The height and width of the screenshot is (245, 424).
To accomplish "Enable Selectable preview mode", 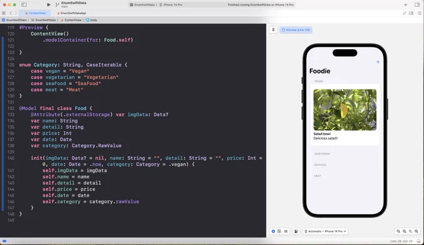I will [279, 231].
